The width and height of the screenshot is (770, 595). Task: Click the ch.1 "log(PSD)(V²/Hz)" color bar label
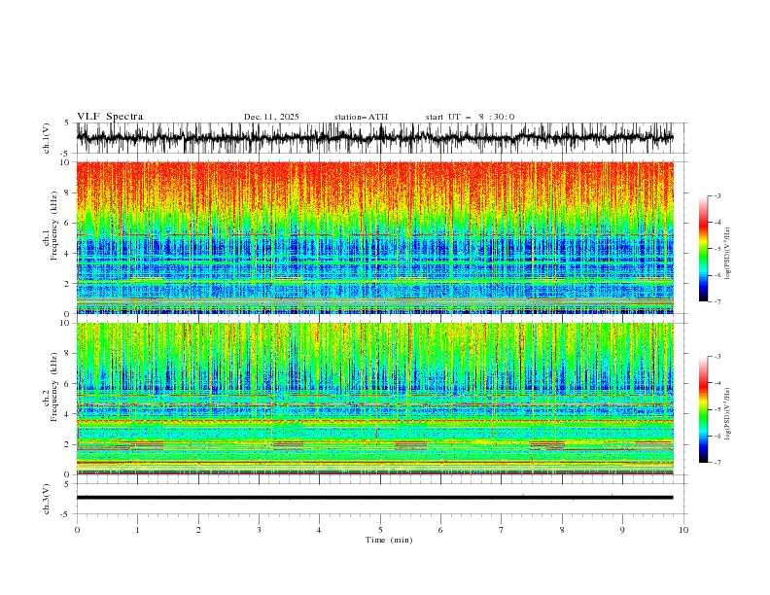(727, 254)
